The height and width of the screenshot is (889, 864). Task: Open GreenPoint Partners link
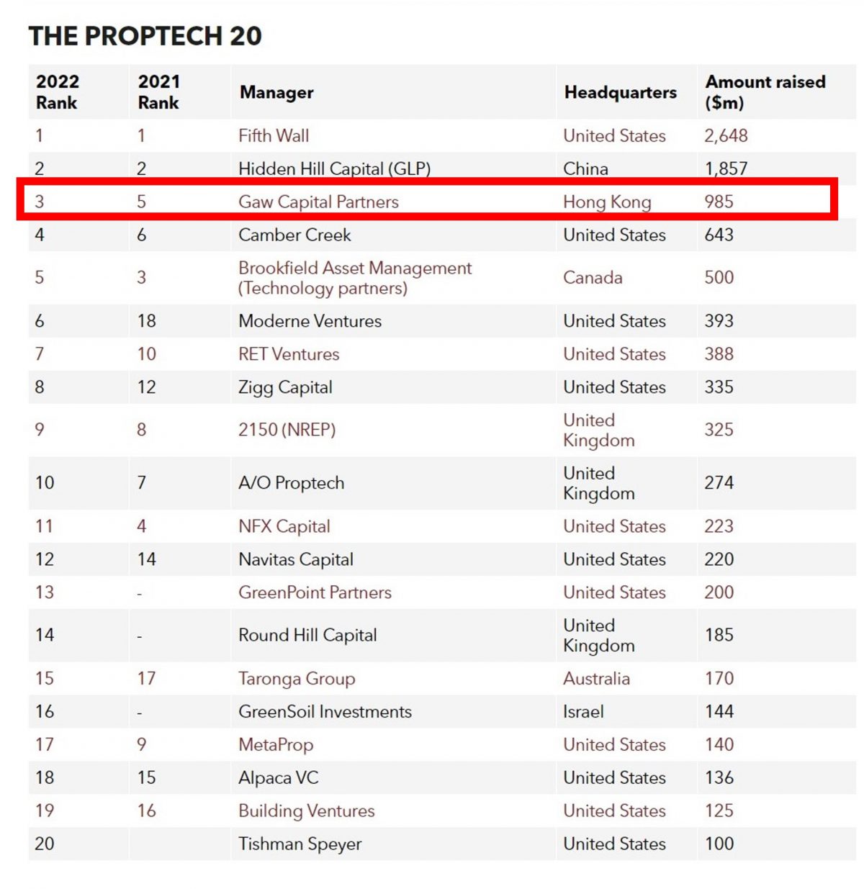point(315,592)
